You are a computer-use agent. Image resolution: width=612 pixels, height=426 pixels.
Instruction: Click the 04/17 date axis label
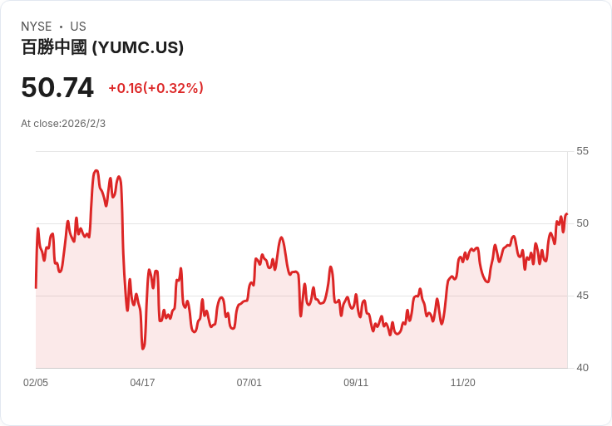(142, 382)
